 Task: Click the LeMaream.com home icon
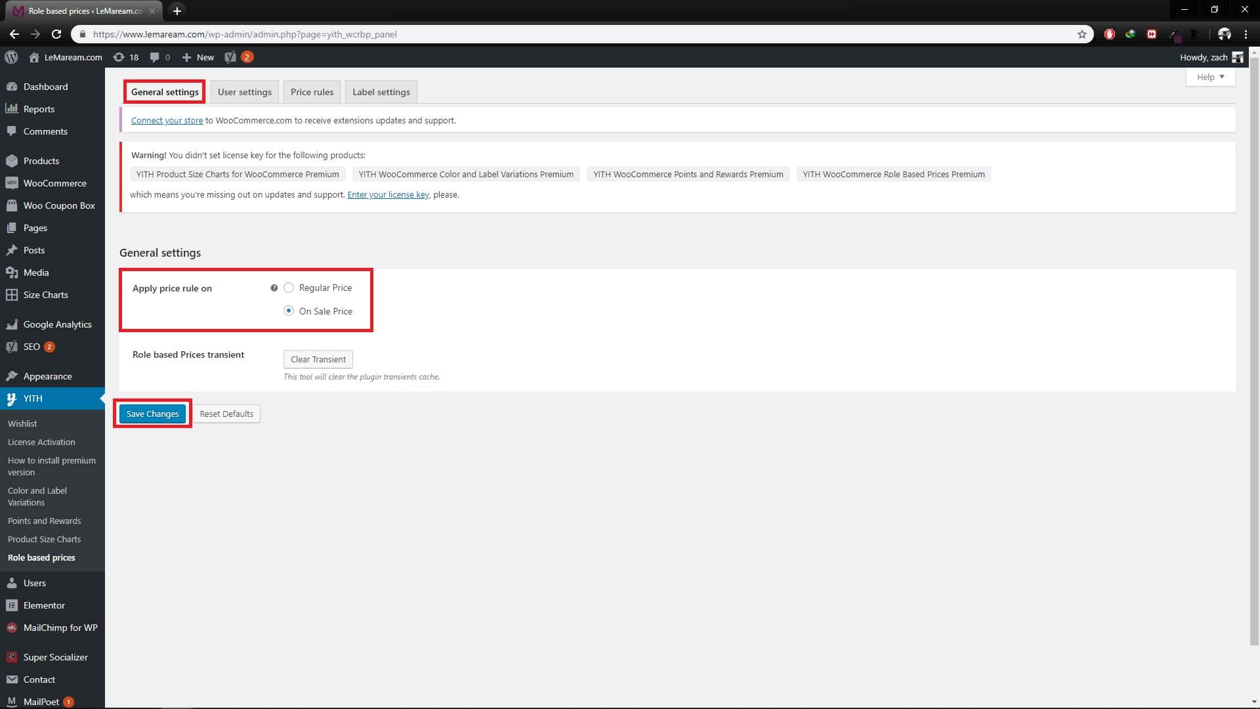click(34, 57)
